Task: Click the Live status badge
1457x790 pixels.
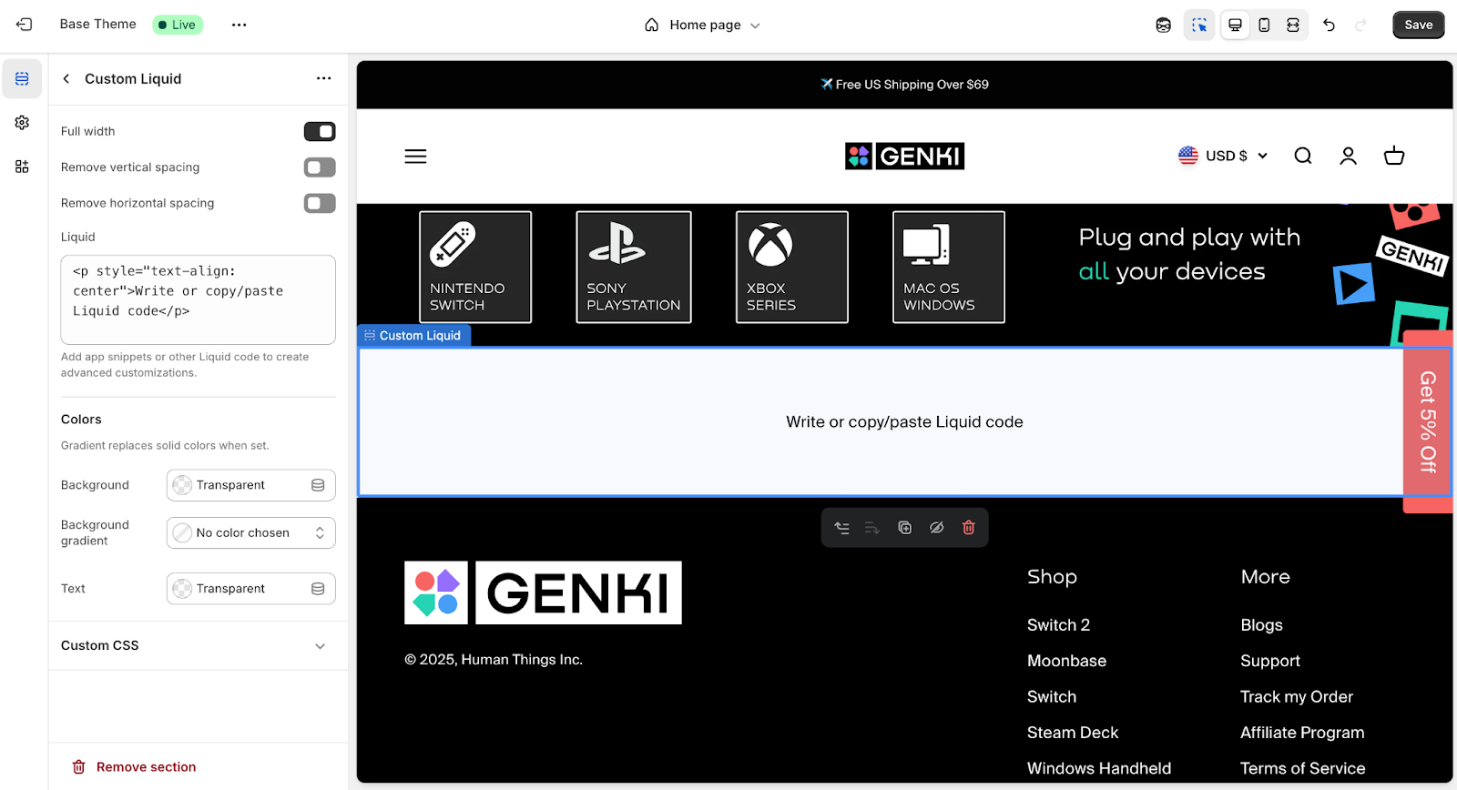Action: (x=178, y=25)
